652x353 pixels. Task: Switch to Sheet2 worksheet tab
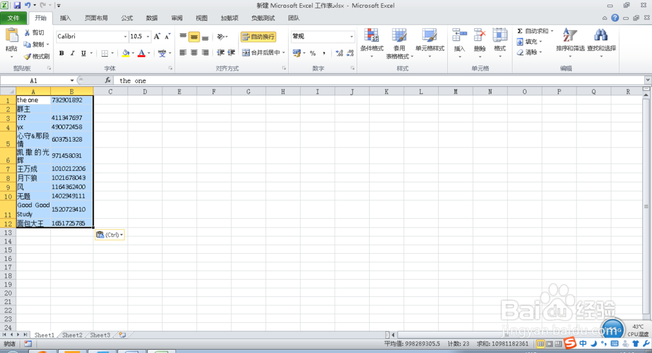click(72, 335)
